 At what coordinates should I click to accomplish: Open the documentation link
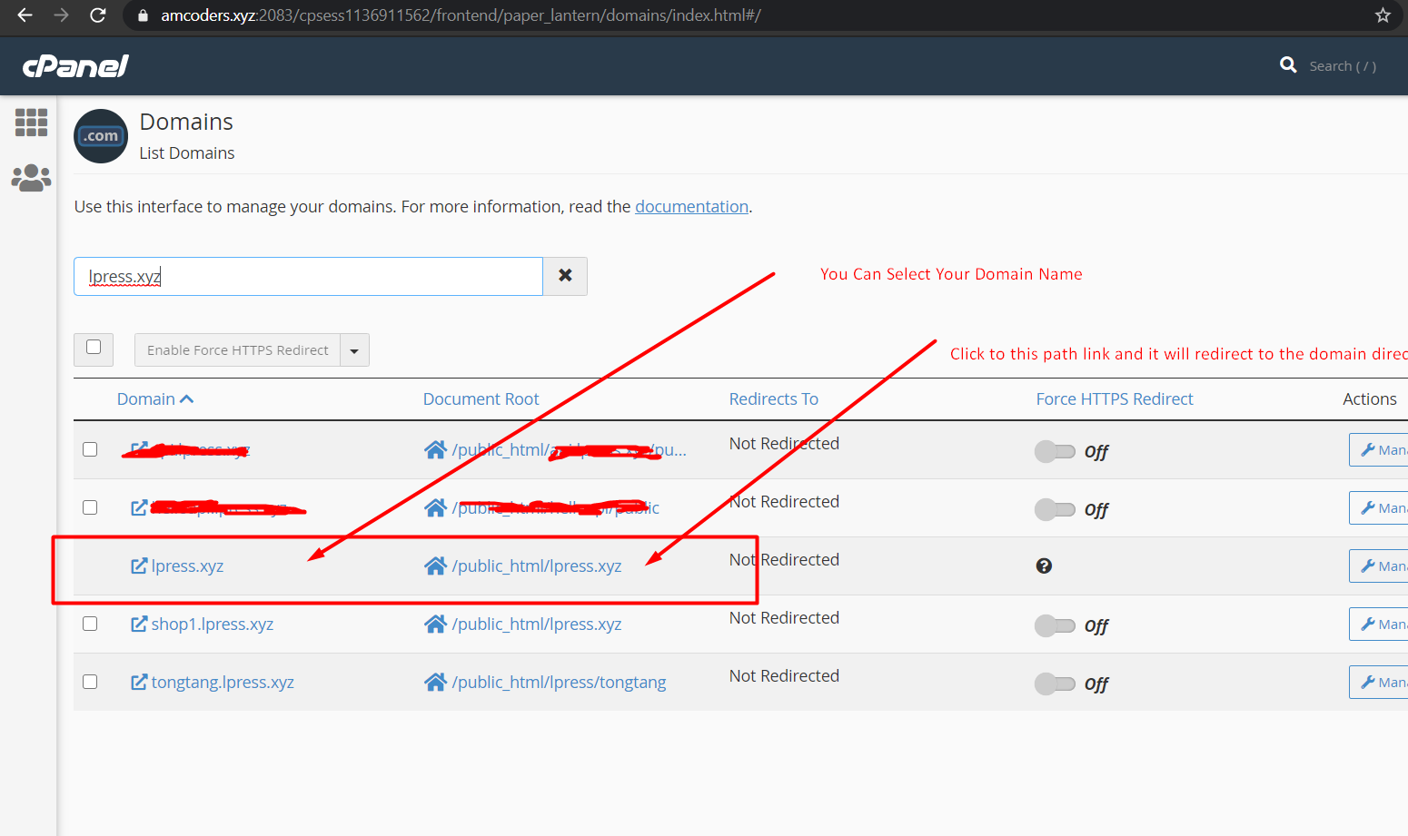click(x=691, y=207)
